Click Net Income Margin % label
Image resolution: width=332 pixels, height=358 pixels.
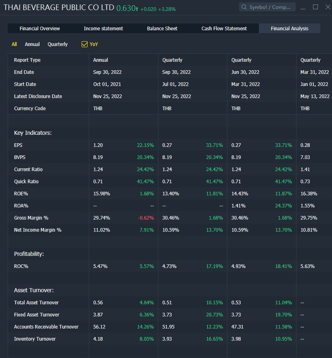(38, 230)
